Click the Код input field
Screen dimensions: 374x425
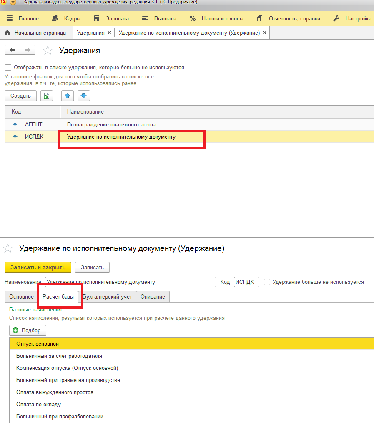pos(246,282)
